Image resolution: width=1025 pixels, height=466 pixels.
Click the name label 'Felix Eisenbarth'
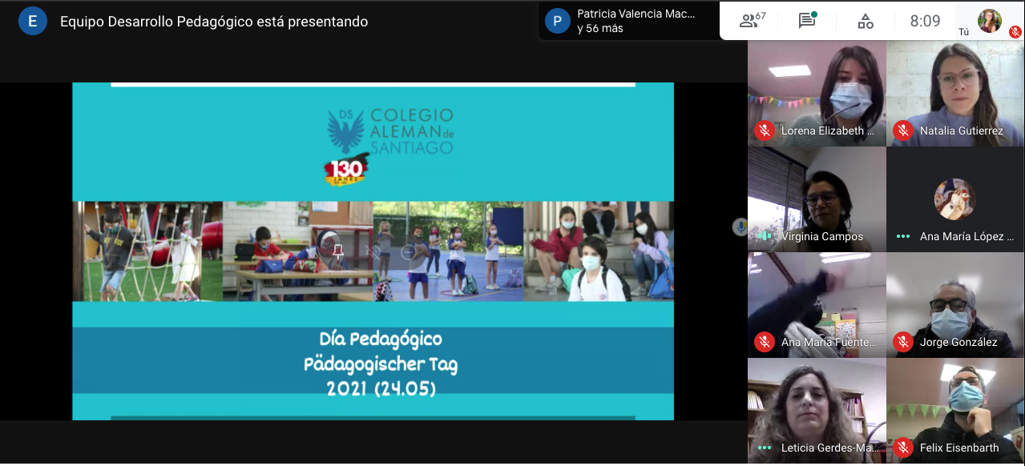tap(959, 448)
